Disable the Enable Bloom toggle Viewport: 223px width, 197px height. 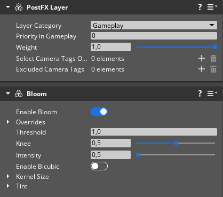pos(99,112)
